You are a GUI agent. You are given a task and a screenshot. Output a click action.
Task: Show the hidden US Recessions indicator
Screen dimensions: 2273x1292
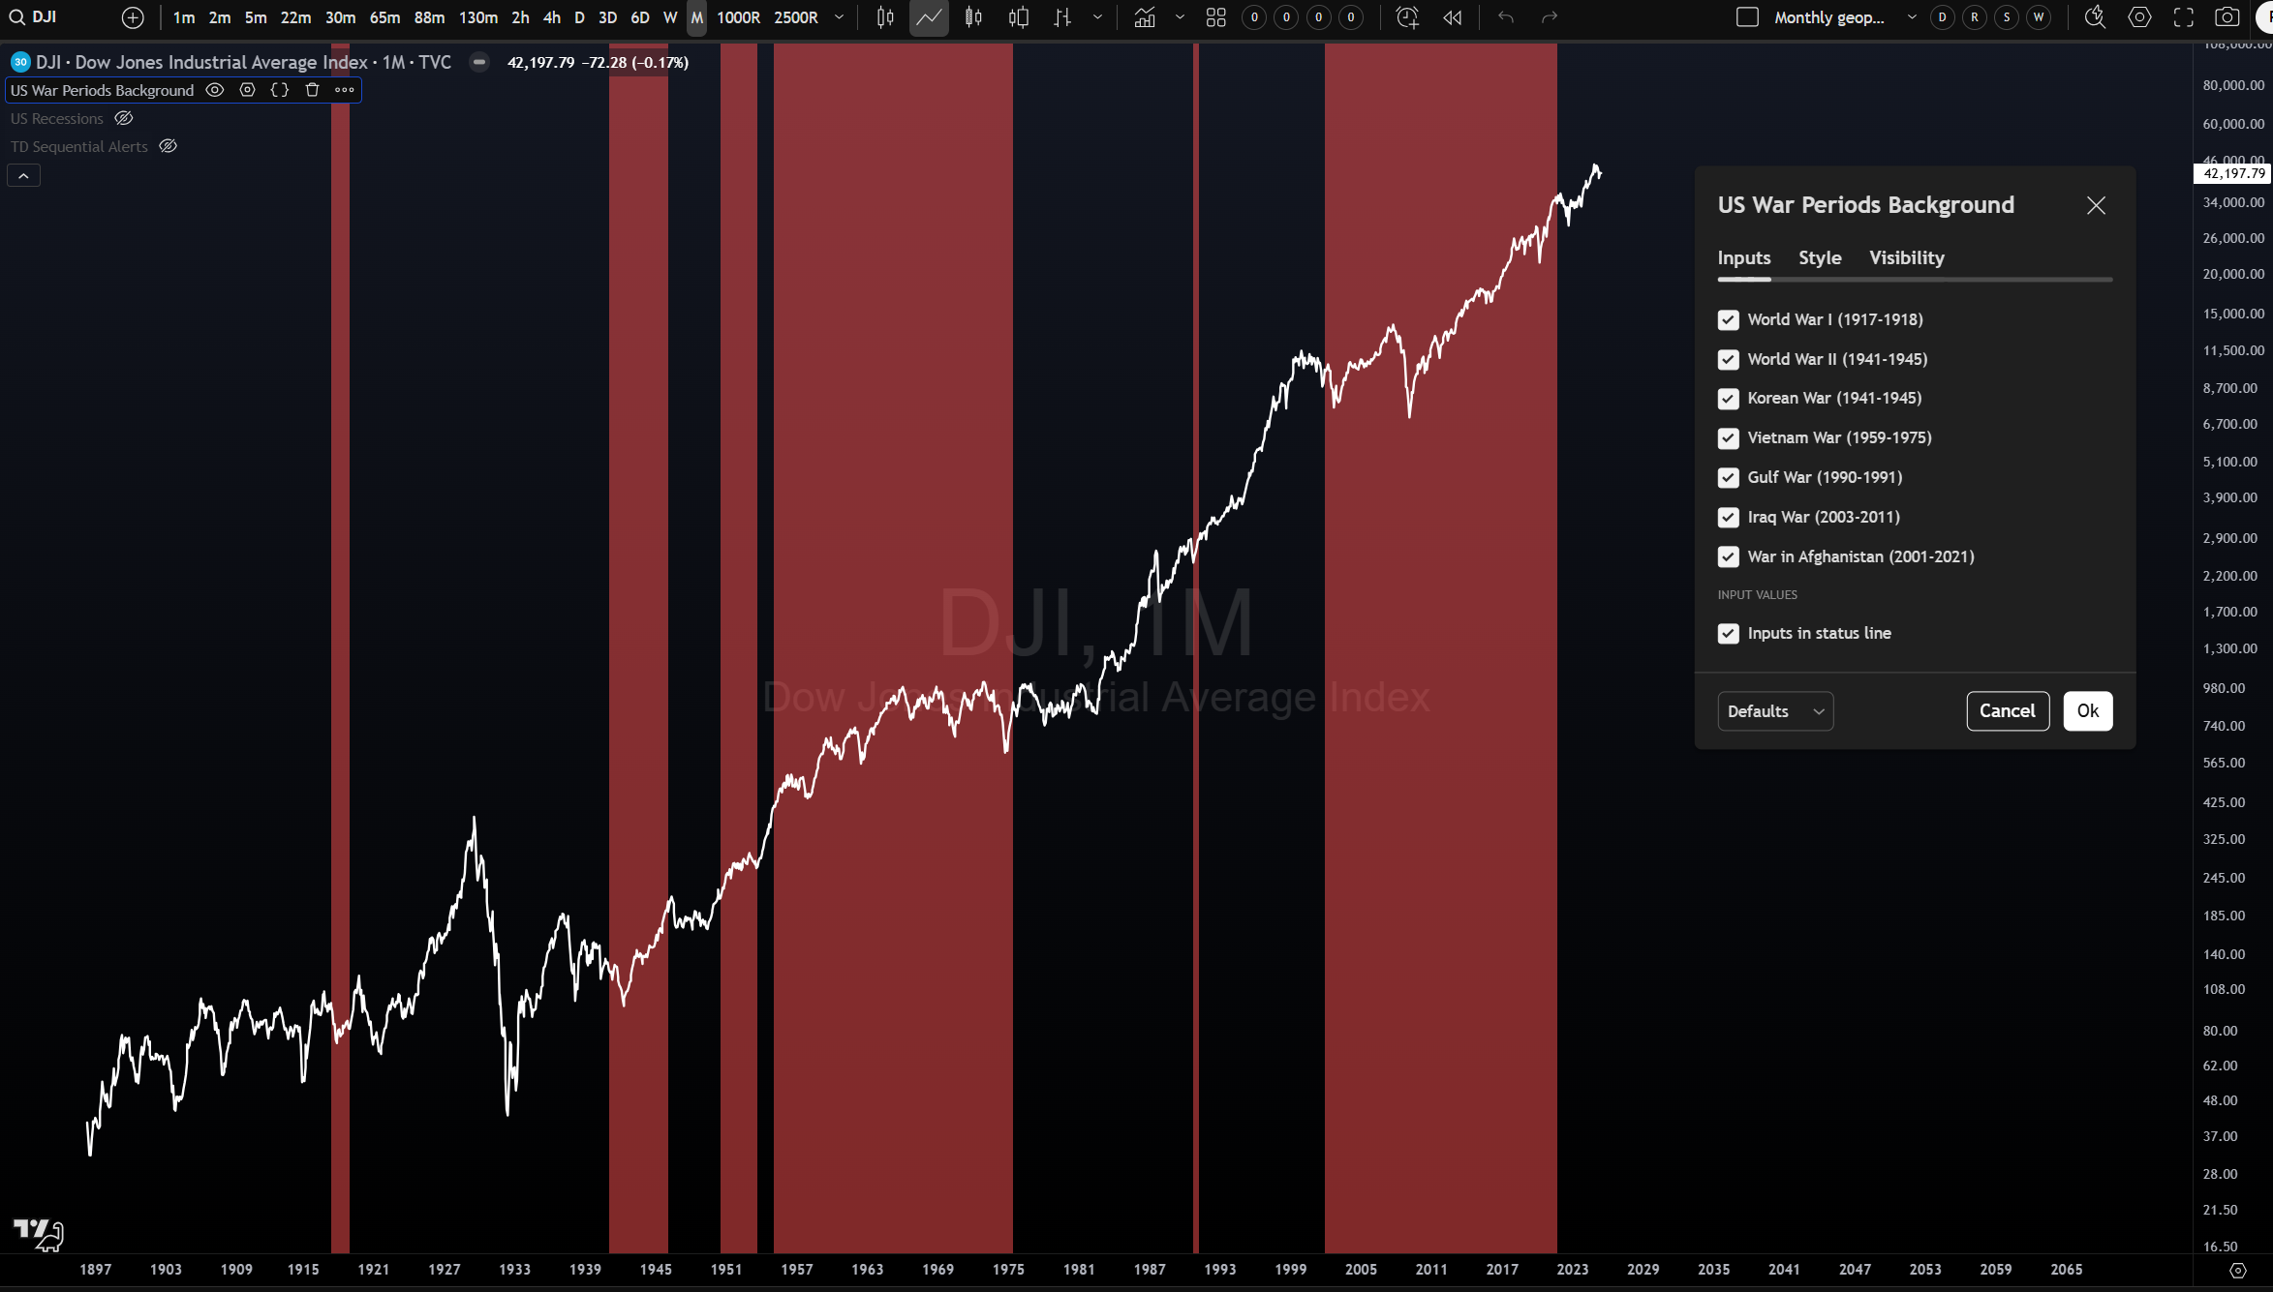(x=124, y=118)
